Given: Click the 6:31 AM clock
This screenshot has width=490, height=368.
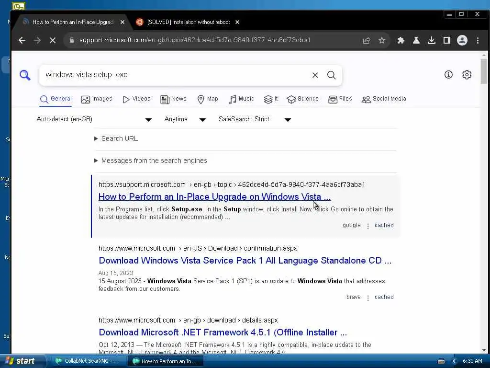Looking at the screenshot, I should pyautogui.click(x=472, y=361).
